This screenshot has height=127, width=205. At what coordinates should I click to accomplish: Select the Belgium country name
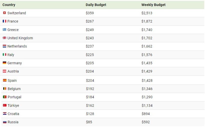(14, 89)
